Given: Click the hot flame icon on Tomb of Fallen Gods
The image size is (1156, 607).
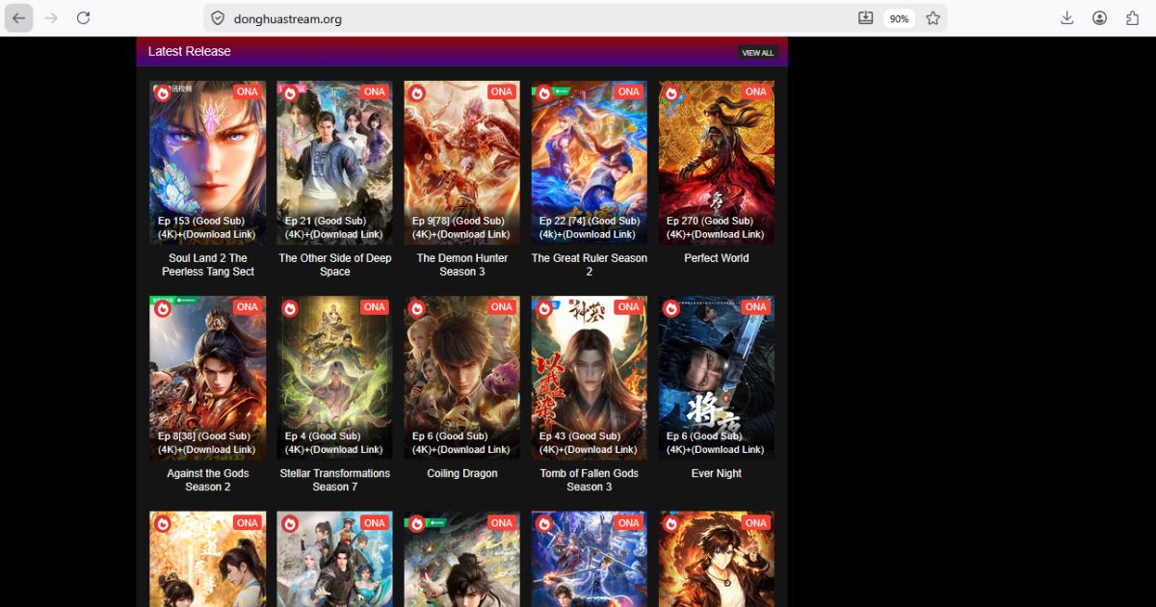Looking at the screenshot, I should 544,308.
